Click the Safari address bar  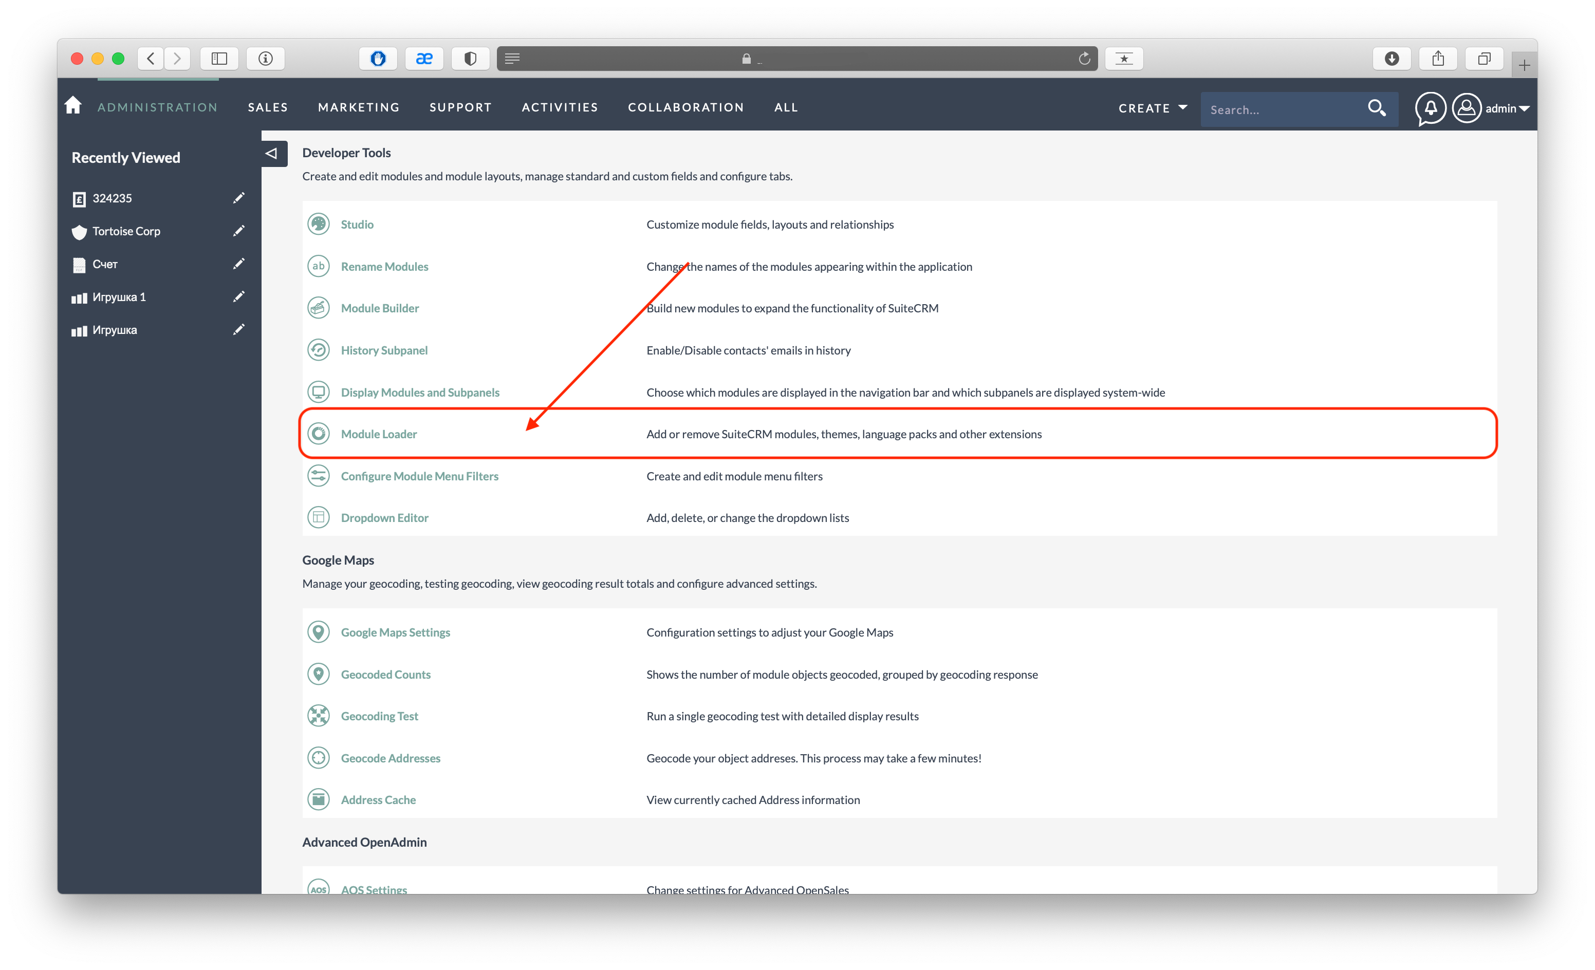pyautogui.click(x=797, y=58)
